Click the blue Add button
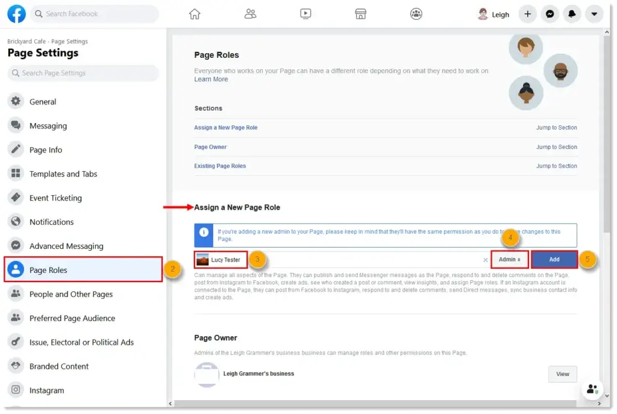Viewport: 617px width, 414px height. (554, 259)
